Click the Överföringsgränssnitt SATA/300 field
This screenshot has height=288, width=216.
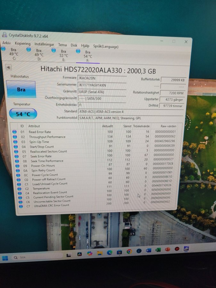[102, 99]
